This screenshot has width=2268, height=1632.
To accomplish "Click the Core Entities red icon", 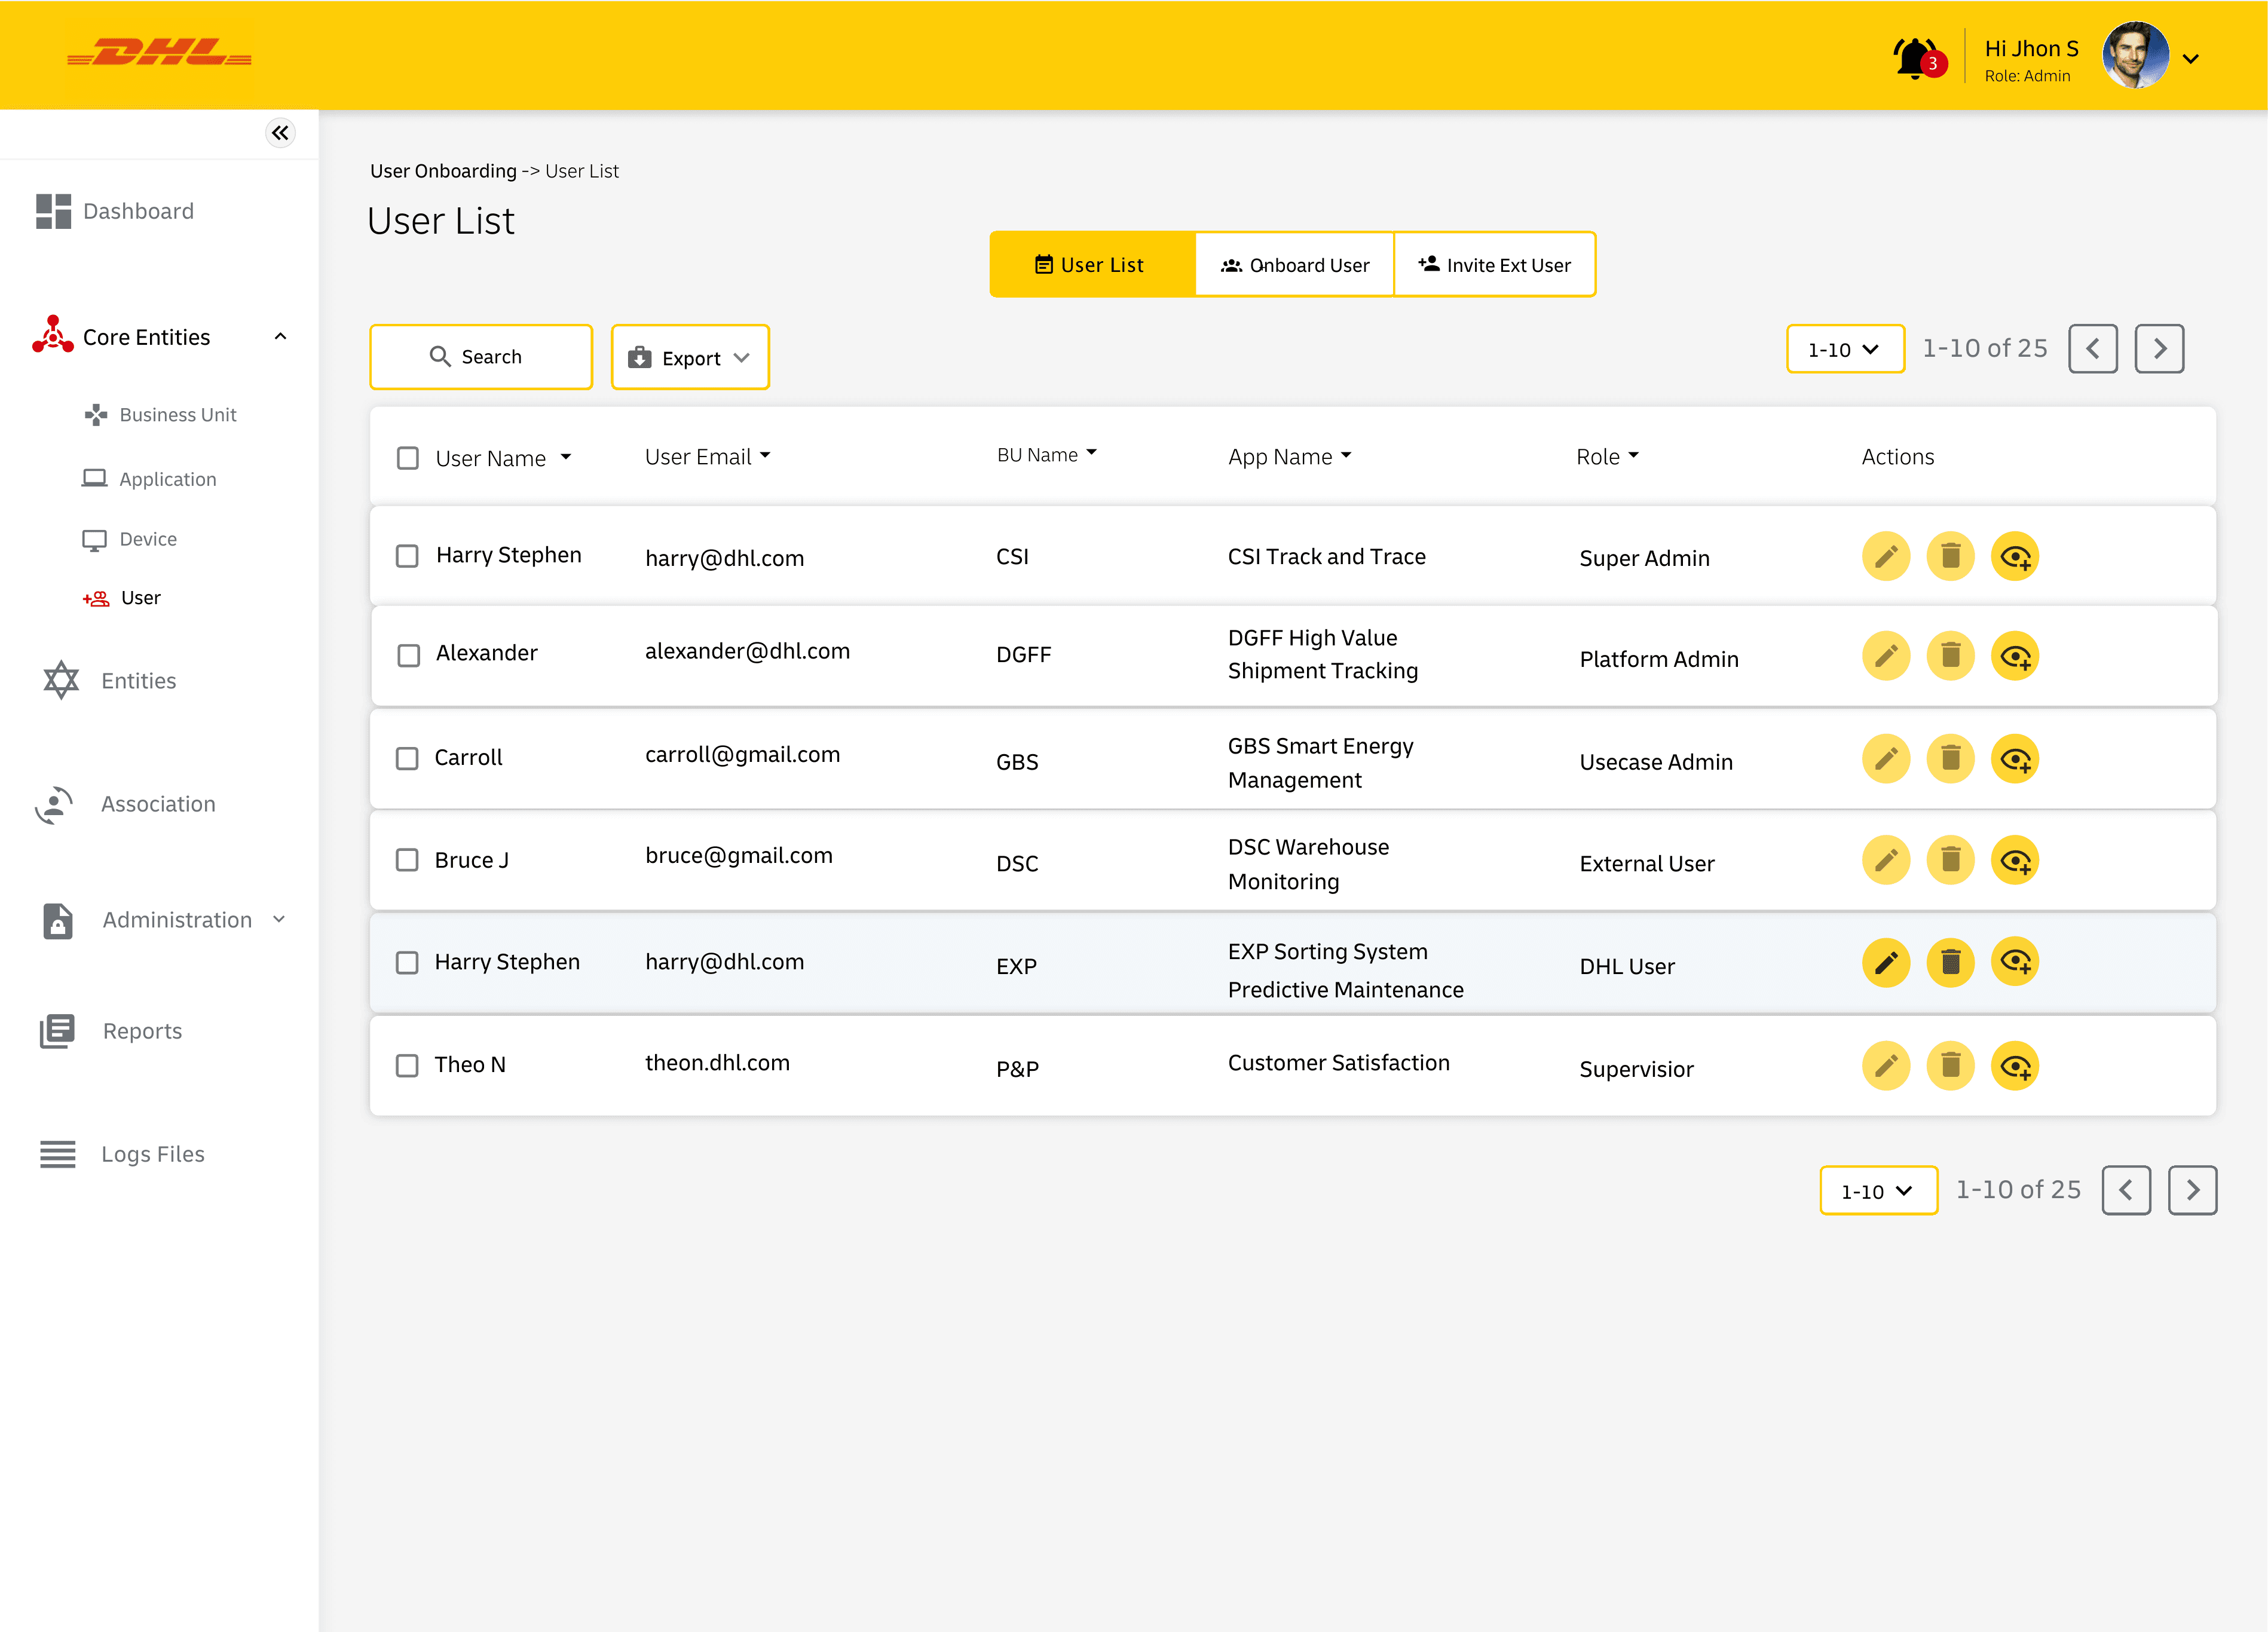I will (53, 335).
